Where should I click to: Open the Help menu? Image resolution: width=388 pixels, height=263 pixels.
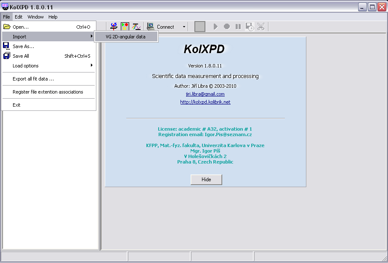tap(53, 17)
